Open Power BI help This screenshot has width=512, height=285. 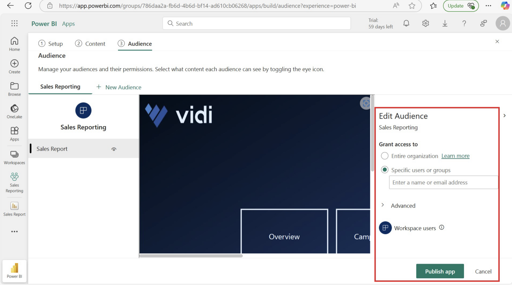pos(464,23)
